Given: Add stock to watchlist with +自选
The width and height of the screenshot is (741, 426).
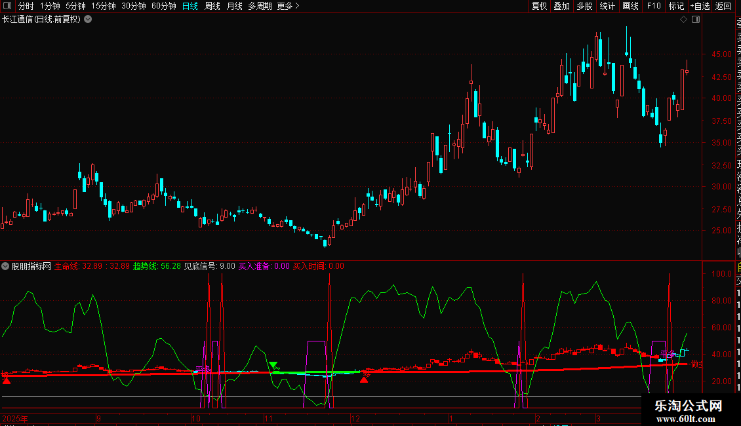Looking at the screenshot, I should [x=700, y=6].
